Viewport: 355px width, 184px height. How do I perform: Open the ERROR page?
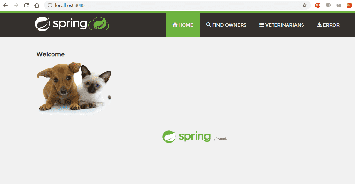(328, 25)
